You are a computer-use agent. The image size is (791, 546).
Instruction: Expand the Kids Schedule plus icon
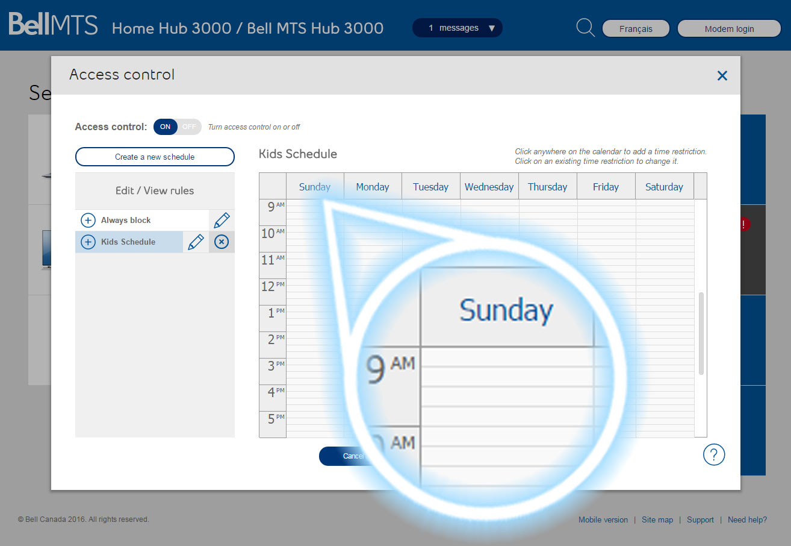click(88, 242)
